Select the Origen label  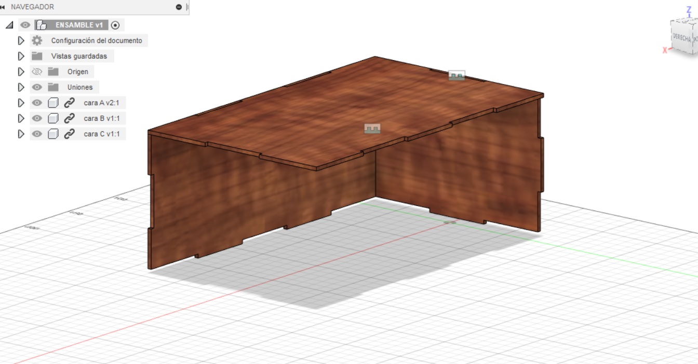(78, 72)
